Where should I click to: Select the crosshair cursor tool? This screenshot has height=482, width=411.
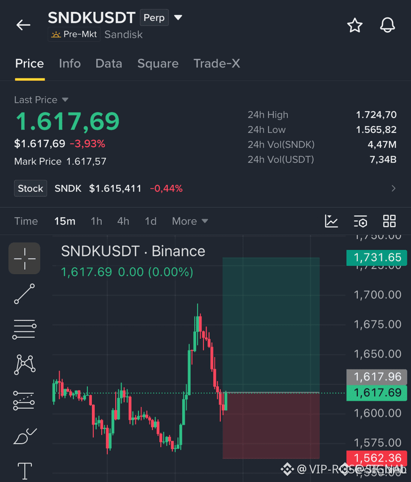point(24,258)
